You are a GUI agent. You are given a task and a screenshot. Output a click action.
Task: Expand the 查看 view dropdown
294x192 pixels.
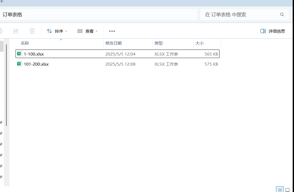click(x=87, y=31)
